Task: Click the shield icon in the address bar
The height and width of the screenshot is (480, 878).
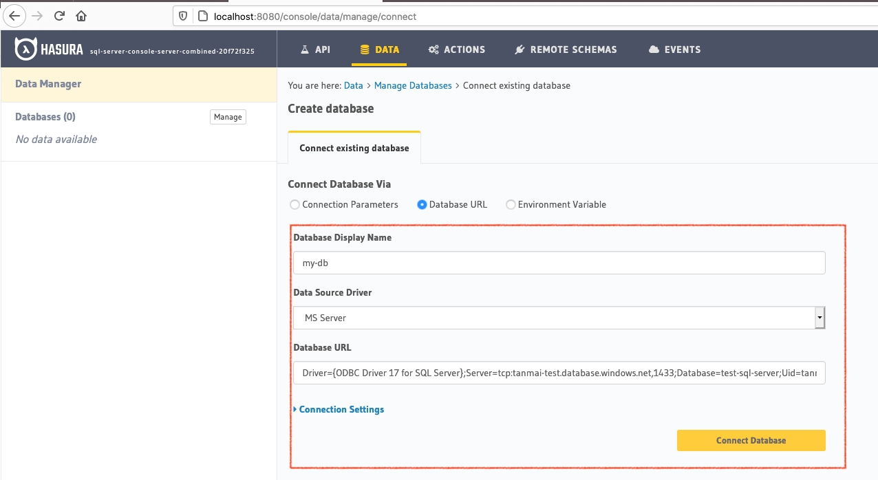Action: tap(183, 16)
